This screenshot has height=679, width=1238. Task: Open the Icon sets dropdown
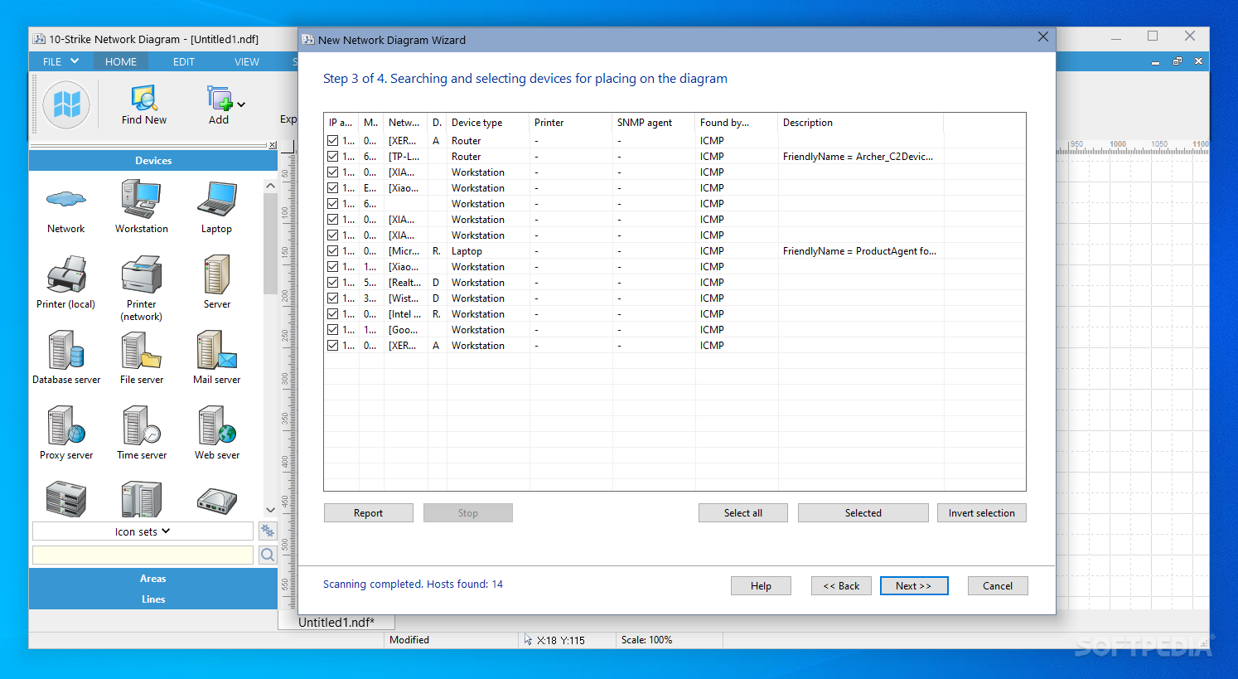(143, 531)
